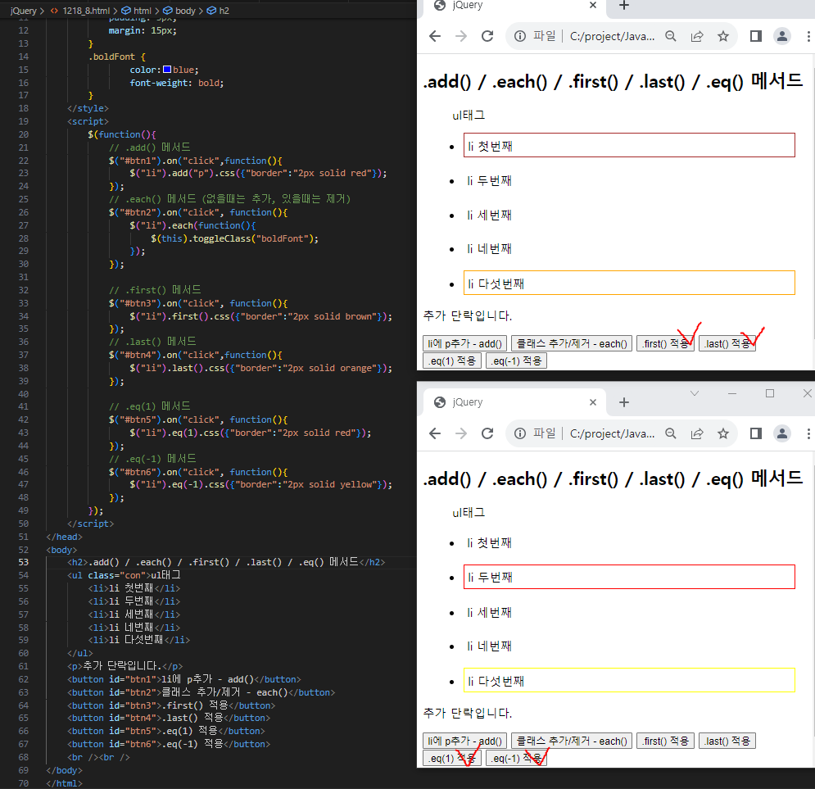Image resolution: width=815 pixels, height=789 pixels.
Task: Open profile avatar in bottom browser
Action: pyautogui.click(x=781, y=433)
